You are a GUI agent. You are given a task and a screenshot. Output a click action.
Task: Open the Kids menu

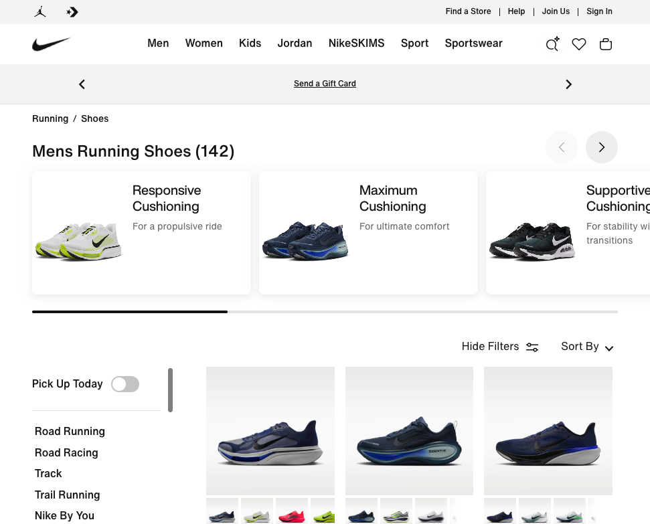tap(250, 43)
